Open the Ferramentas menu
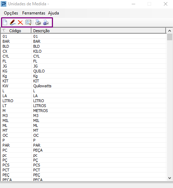The width and height of the screenshot is (173, 188). click(34, 13)
